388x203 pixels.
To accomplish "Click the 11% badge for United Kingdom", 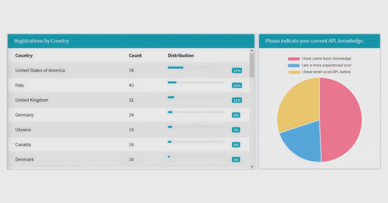I will (x=237, y=100).
